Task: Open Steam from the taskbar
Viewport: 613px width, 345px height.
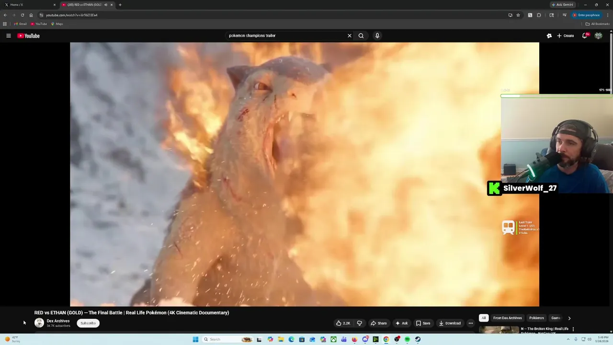Action: point(418,339)
